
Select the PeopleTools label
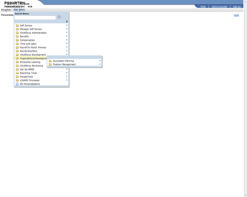[x=26, y=77]
